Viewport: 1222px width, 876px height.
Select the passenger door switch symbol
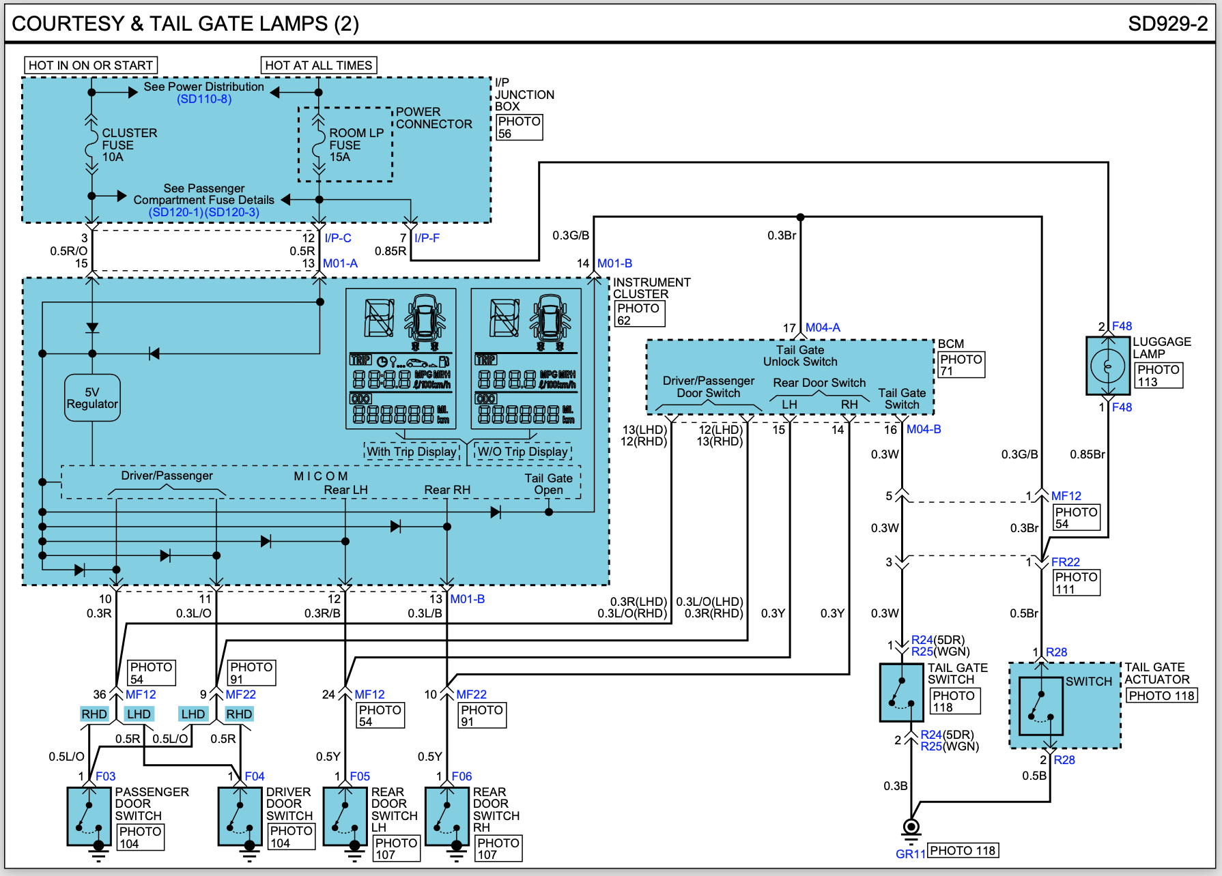(x=89, y=816)
